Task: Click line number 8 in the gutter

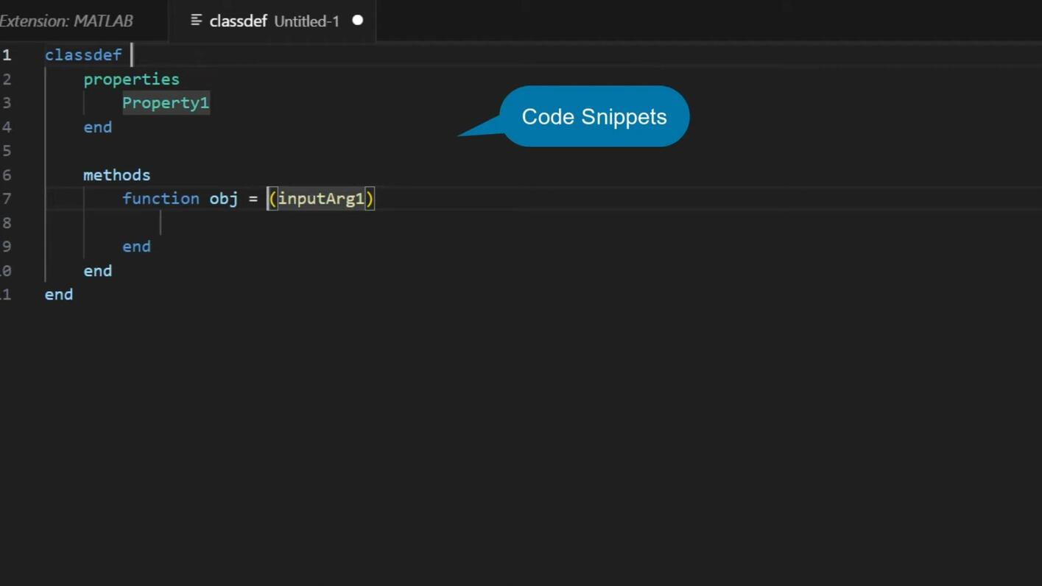Action: click(7, 223)
